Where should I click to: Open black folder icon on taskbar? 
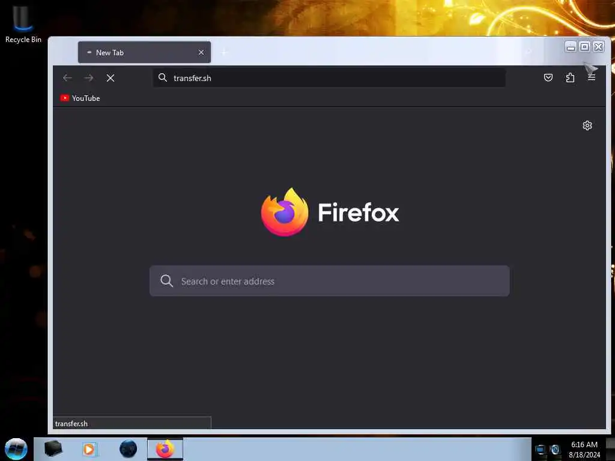[53, 448]
